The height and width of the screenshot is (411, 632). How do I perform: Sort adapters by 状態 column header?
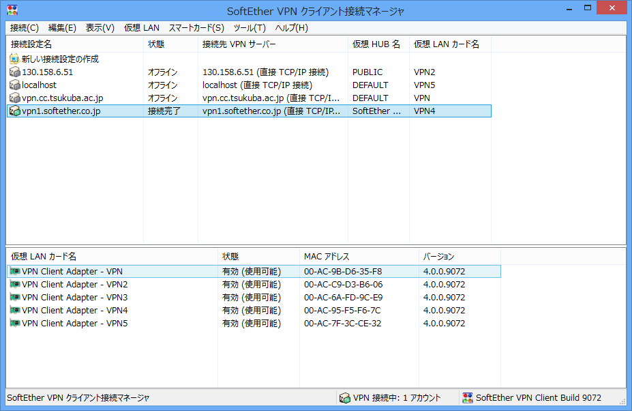tap(259, 257)
